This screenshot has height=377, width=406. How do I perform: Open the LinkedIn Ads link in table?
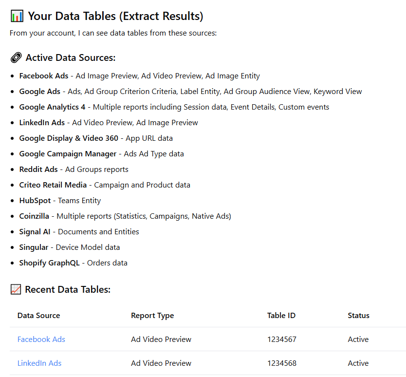(x=39, y=363)
